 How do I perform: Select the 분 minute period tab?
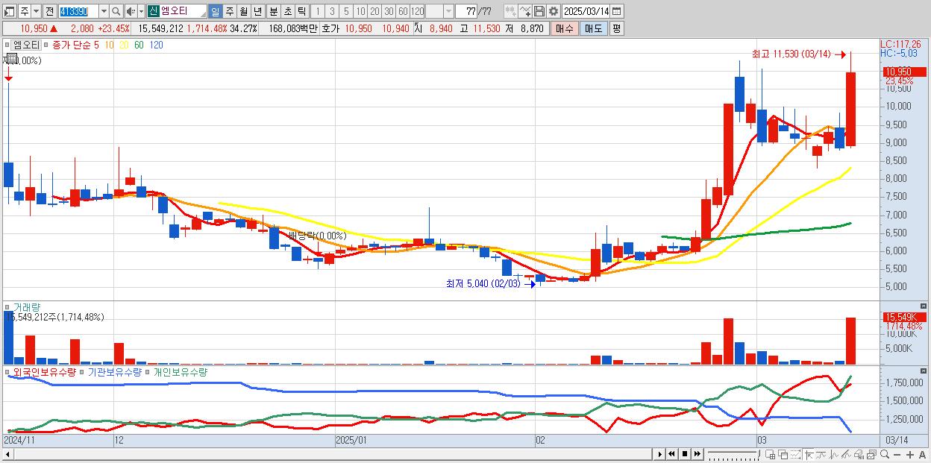pos(272,11)
